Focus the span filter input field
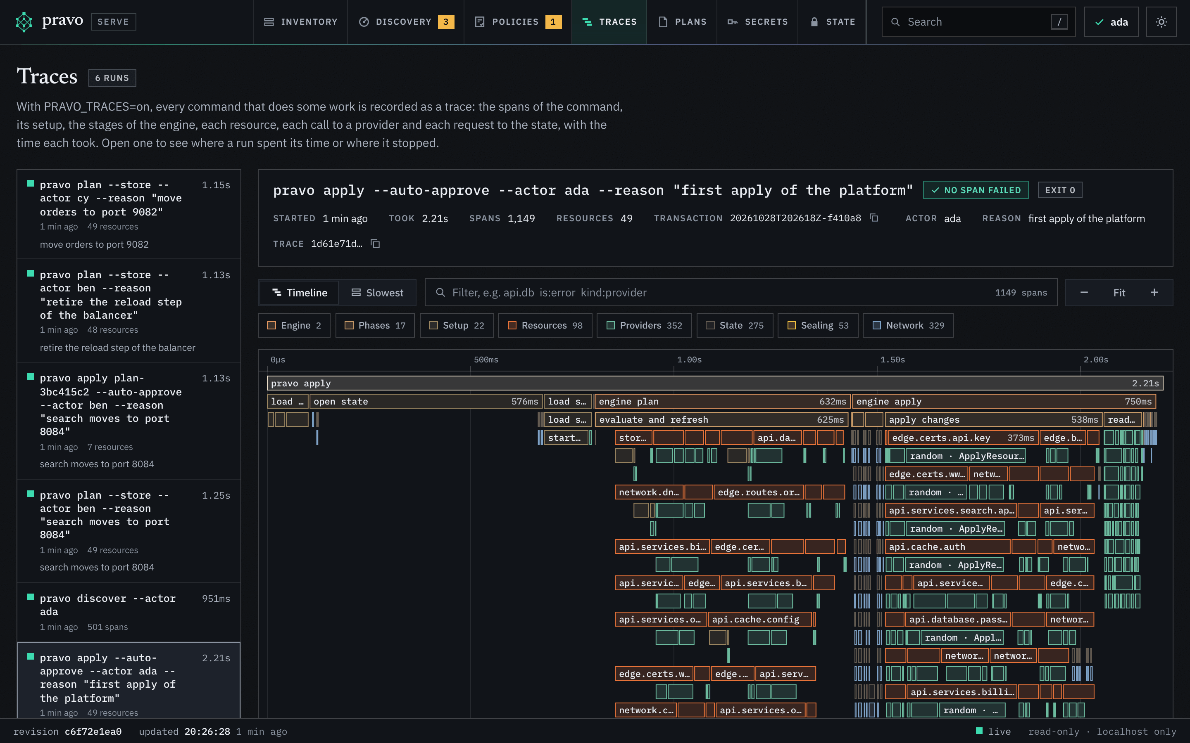This screenshot has width=1190, height=743. pyautogui.click(x=741, y=292)
